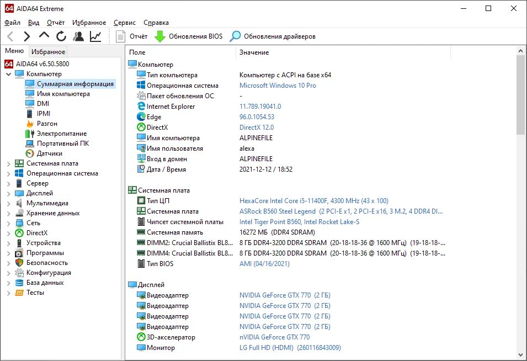Viewport: 527px width, 361px height.
Task: Click the Тесты tree icon
Action: pyautogui.click(x=19, y=293)
